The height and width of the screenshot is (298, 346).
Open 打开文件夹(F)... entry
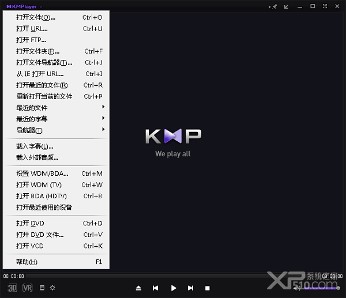click(x=56, y=51)
